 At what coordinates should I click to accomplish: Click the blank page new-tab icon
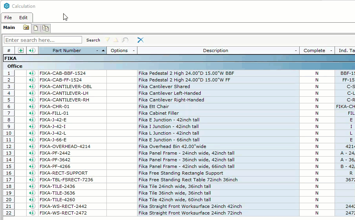[x=36, y=28]
